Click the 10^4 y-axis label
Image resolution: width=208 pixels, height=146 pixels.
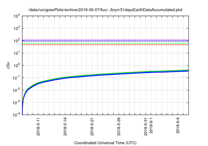[17, 16]
